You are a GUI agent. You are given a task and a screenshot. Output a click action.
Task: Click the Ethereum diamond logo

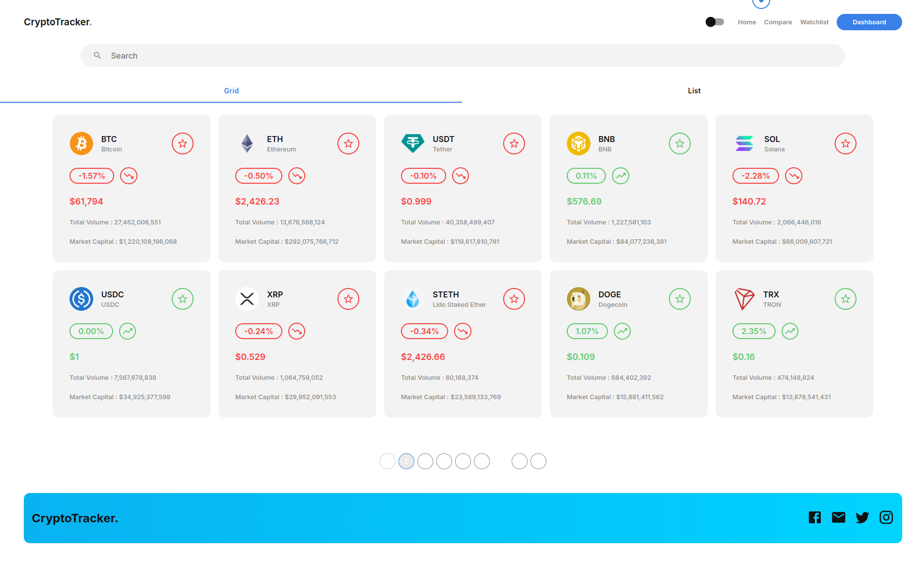pos(247,143)
